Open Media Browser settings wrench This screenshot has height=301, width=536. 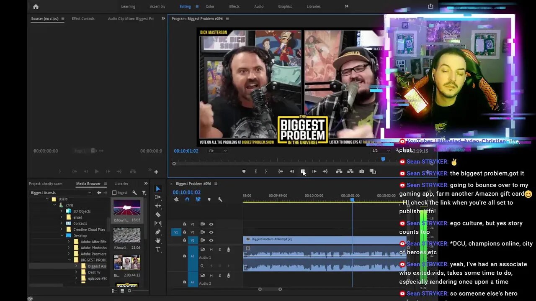(134, 193)
